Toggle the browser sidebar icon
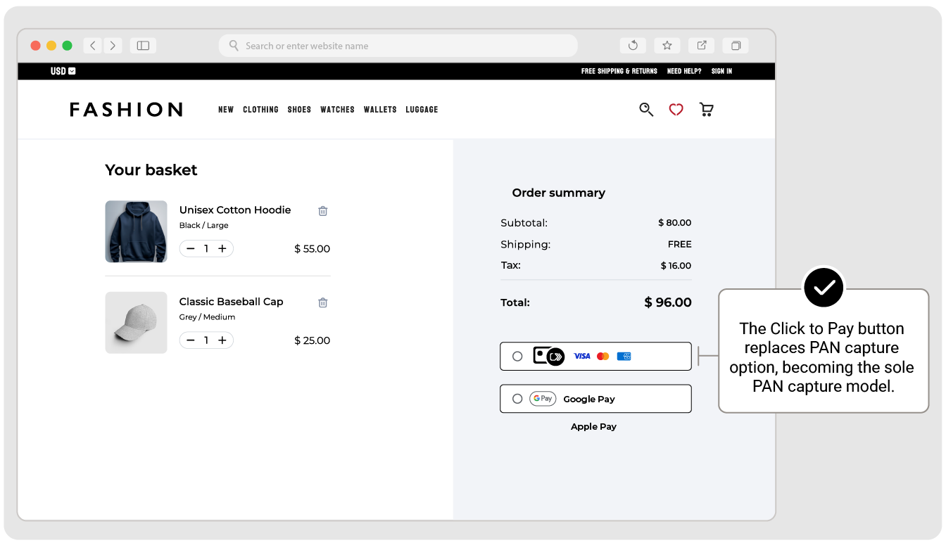The width and height of the screenshot is (946, 550). click(143, 46)
